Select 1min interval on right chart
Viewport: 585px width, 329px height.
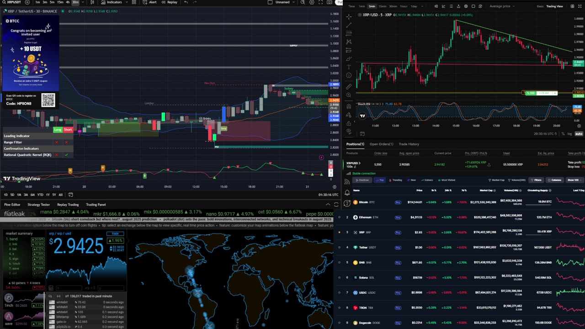(x=362, y=6)
